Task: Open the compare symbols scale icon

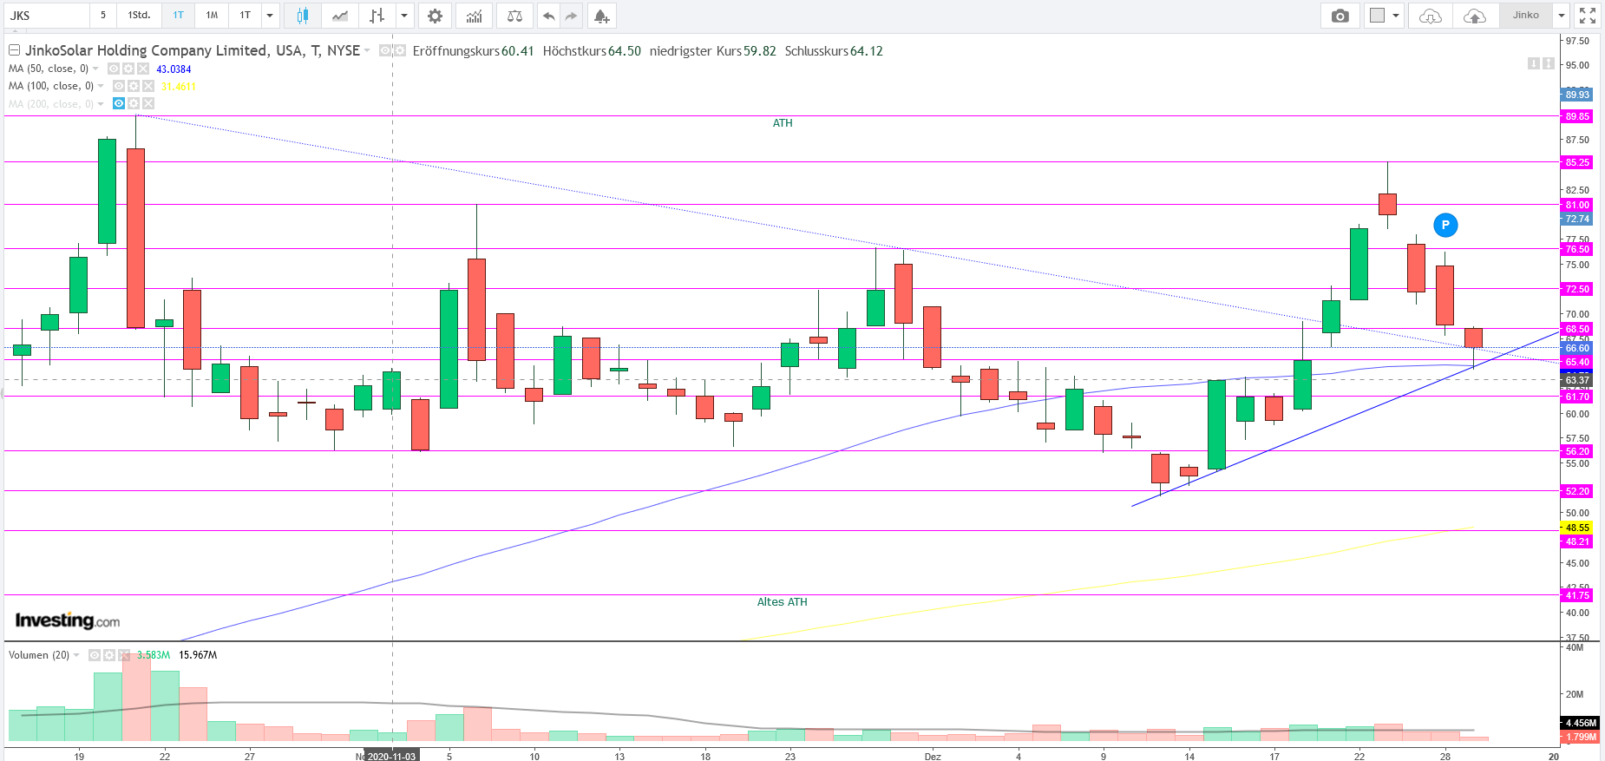Action: 514,16
